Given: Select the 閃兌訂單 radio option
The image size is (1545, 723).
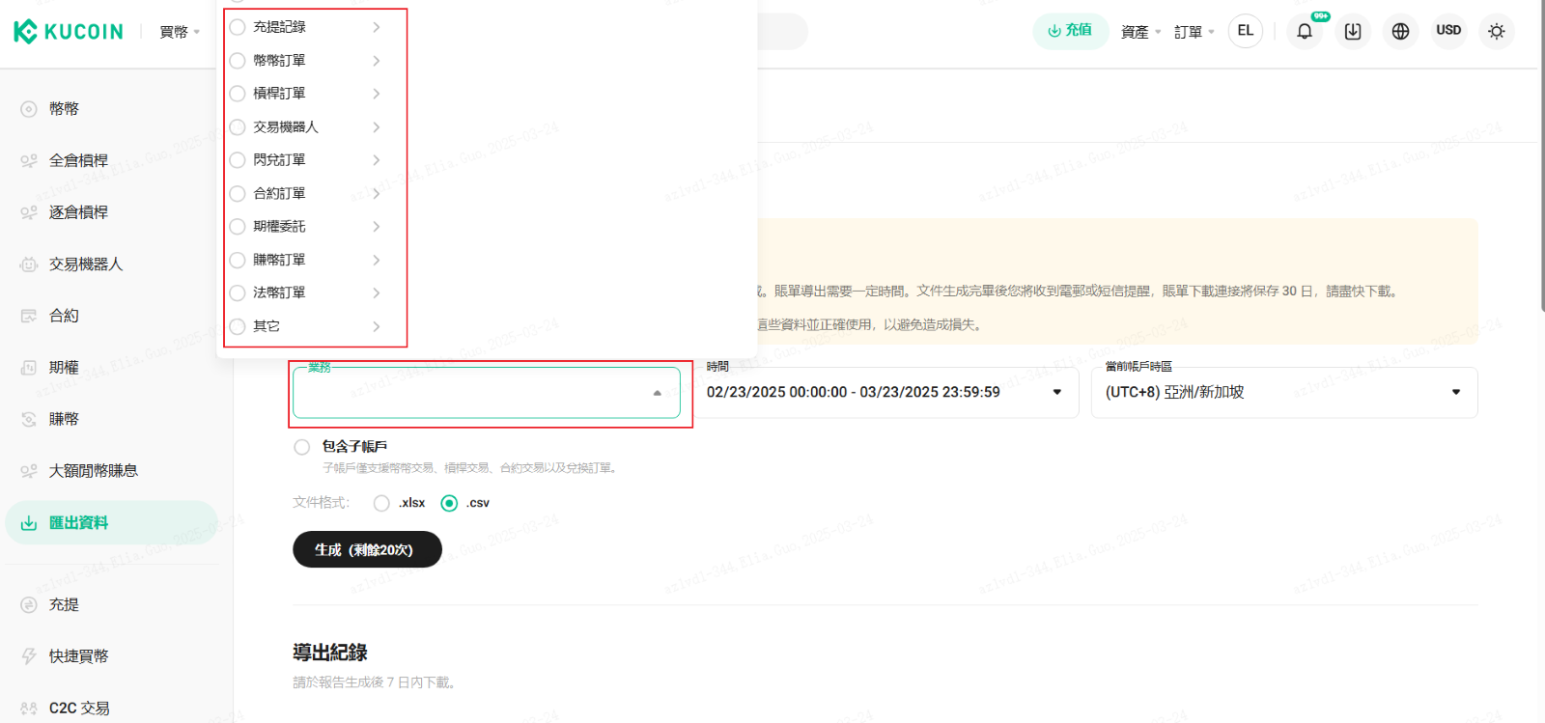Looking at the screenshot, I should [x=238, y=160].
